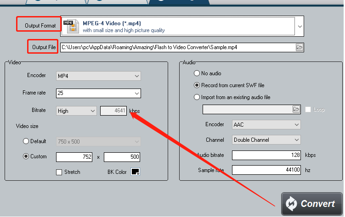Click the Output File label
Image resolution: width=345 pixels, height=217 pixels.
point(44,47)
